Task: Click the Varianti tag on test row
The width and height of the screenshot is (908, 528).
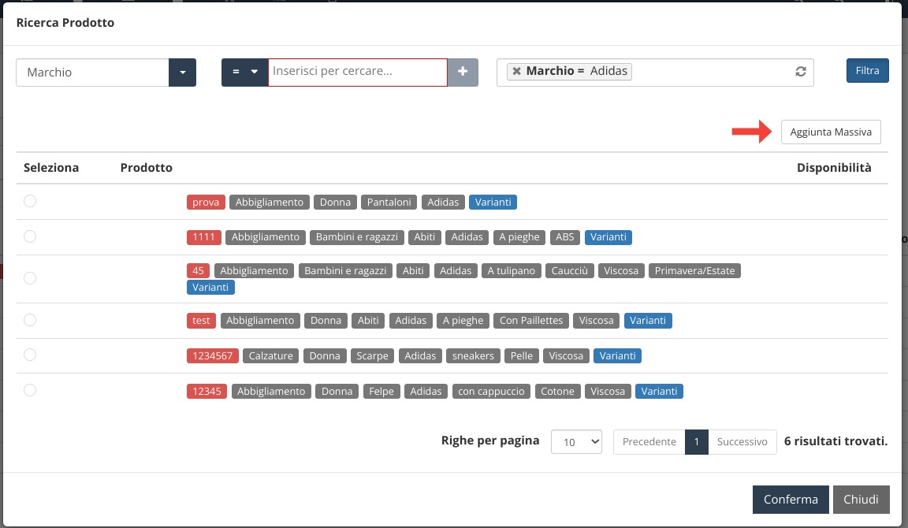Action: click(x=648, y=321)
